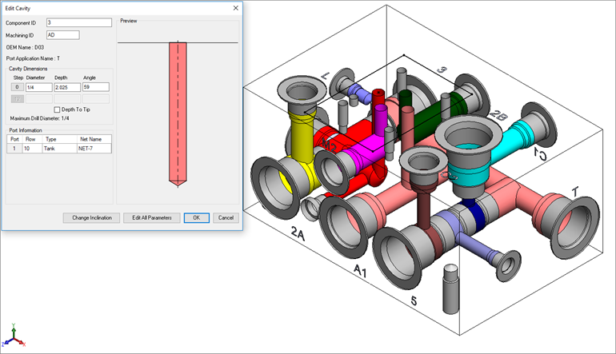The height and width of the screenshot is (354, 616).
Task: Click the Component ID input field
Action: pyautogui.click(x=78, y=23)
